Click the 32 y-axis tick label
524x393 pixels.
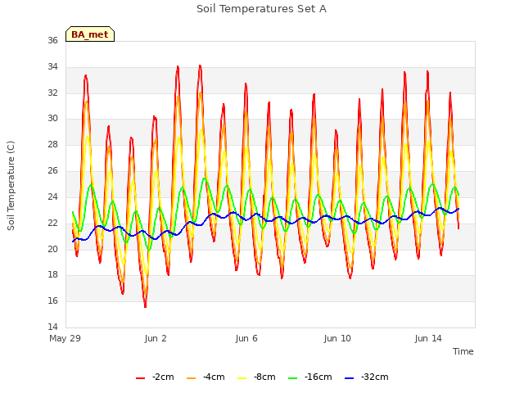52,93
